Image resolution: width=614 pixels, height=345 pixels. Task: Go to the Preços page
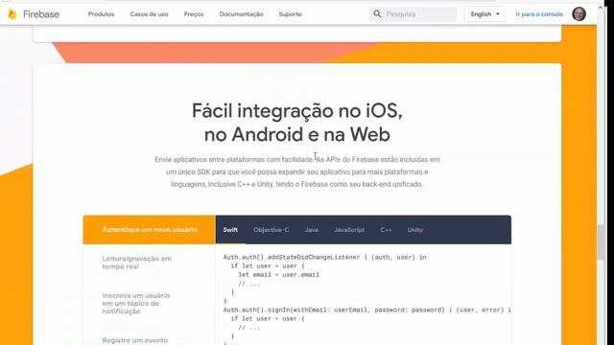(194, 14)
